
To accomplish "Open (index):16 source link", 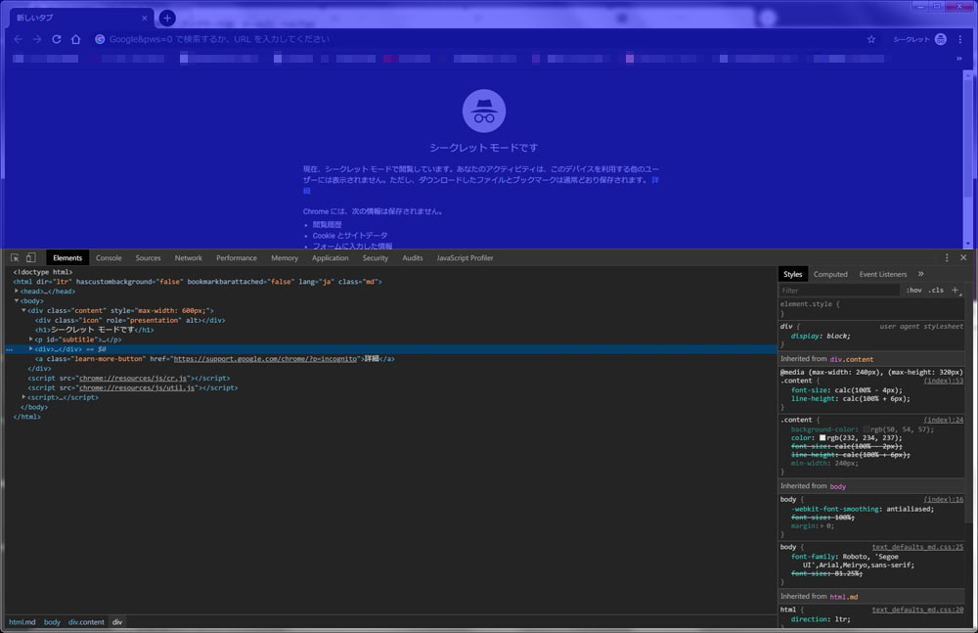I will (x=943, y=499).
